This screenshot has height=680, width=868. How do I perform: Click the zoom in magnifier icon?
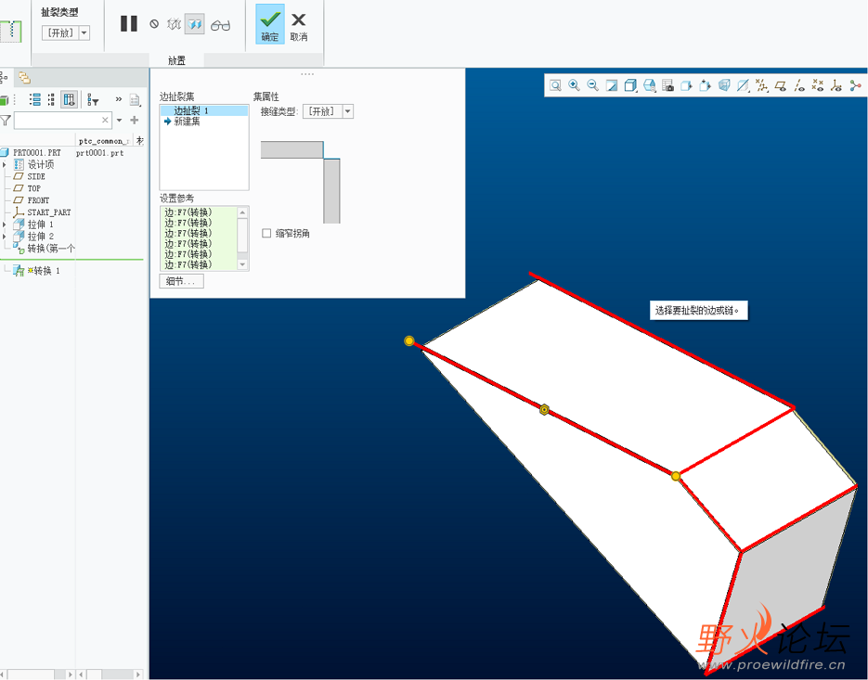574,85
